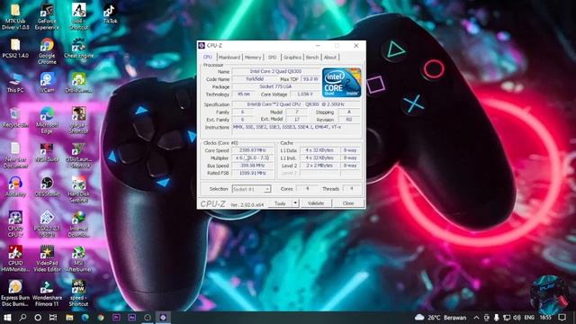
Task: Click the CPU-Z taskbar button
Action: pos(163,318)
